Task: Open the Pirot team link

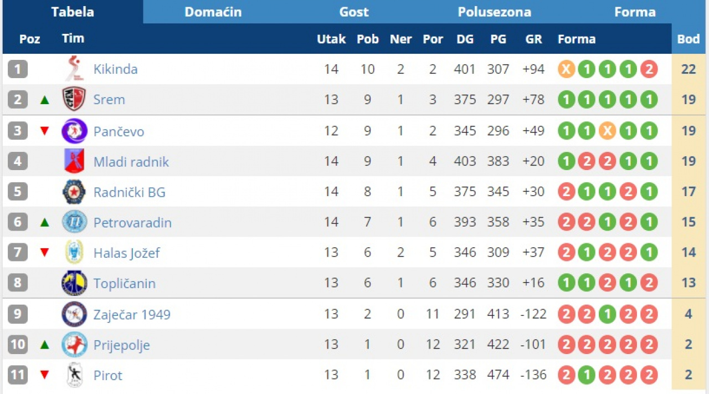Action: point(108,375)
